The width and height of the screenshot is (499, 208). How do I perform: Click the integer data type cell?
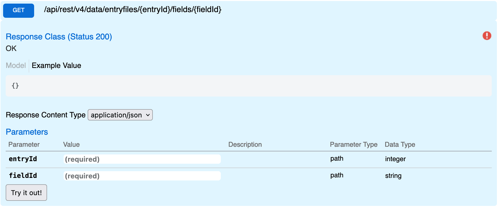[x=395, y=159]
